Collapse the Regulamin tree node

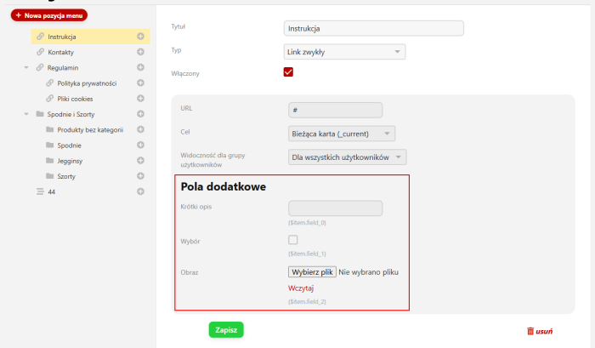[27, 68]
